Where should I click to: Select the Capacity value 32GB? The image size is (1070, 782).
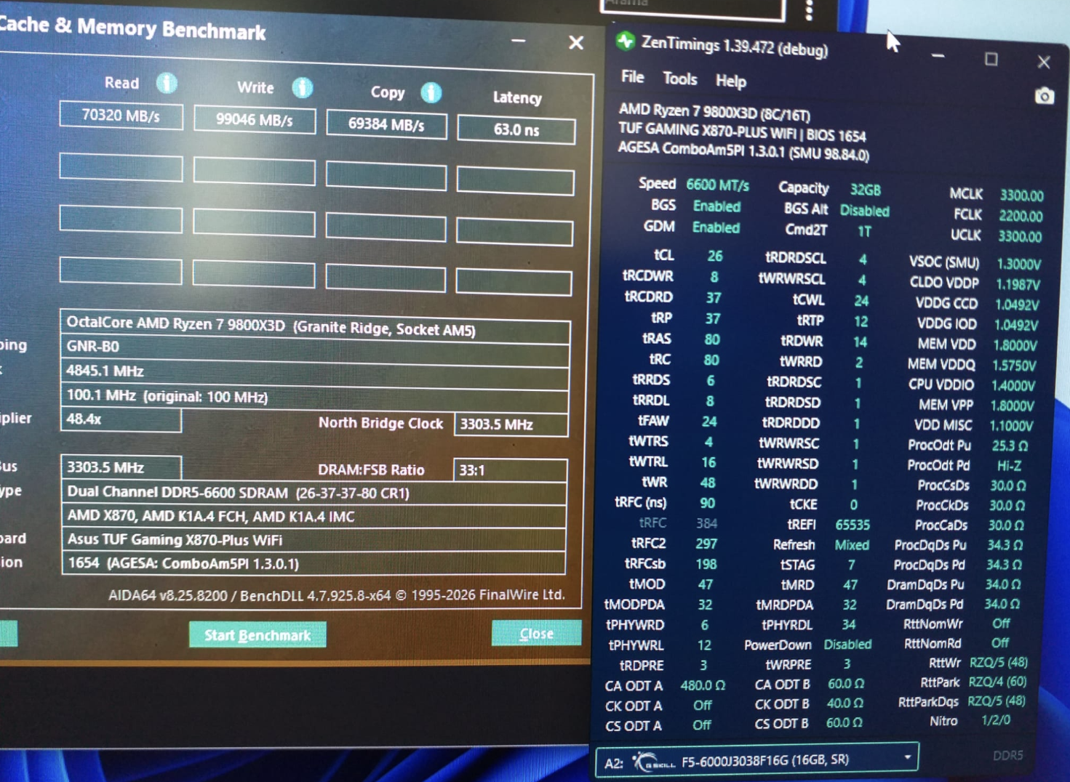866,190
